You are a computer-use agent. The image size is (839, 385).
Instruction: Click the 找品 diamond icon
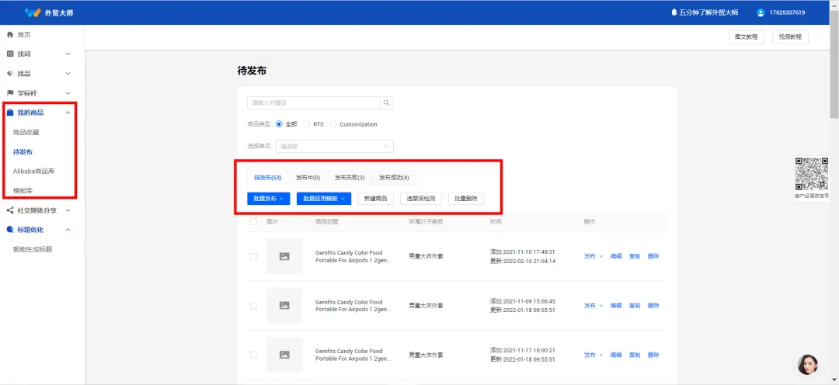(9, 74)
